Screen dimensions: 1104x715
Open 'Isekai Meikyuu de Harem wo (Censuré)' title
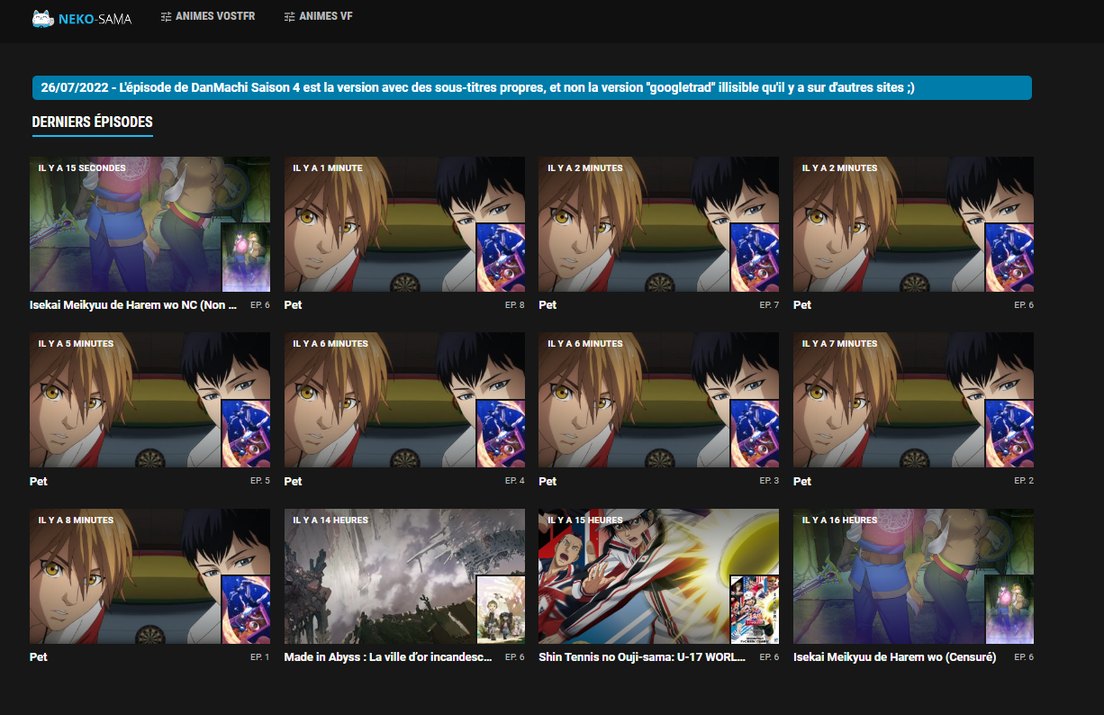[895, 657]
